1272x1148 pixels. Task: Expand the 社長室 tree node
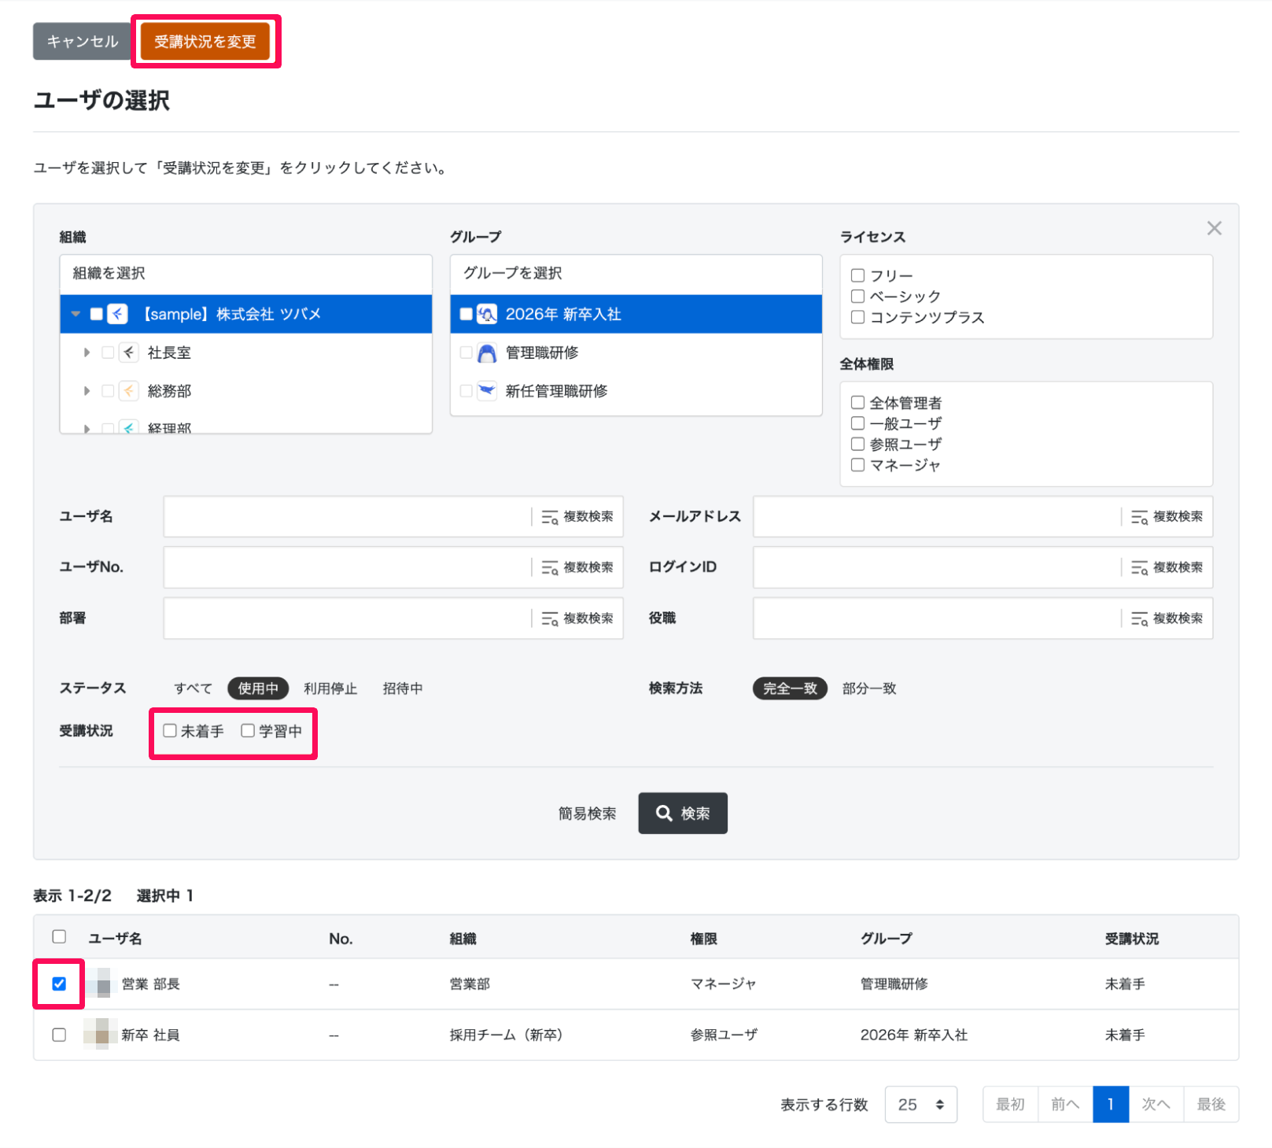87,353
